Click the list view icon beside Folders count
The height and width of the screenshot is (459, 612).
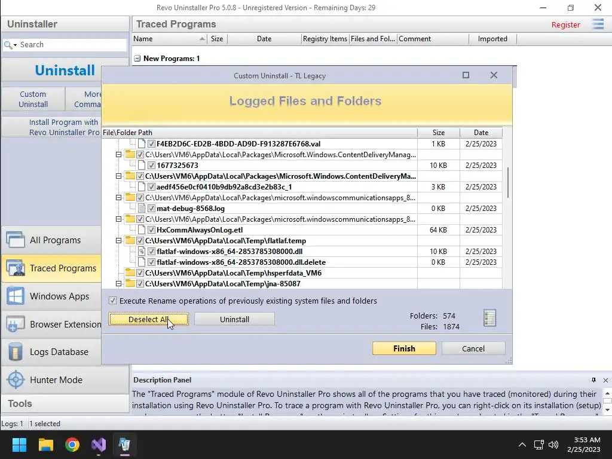tap(489, 318)
